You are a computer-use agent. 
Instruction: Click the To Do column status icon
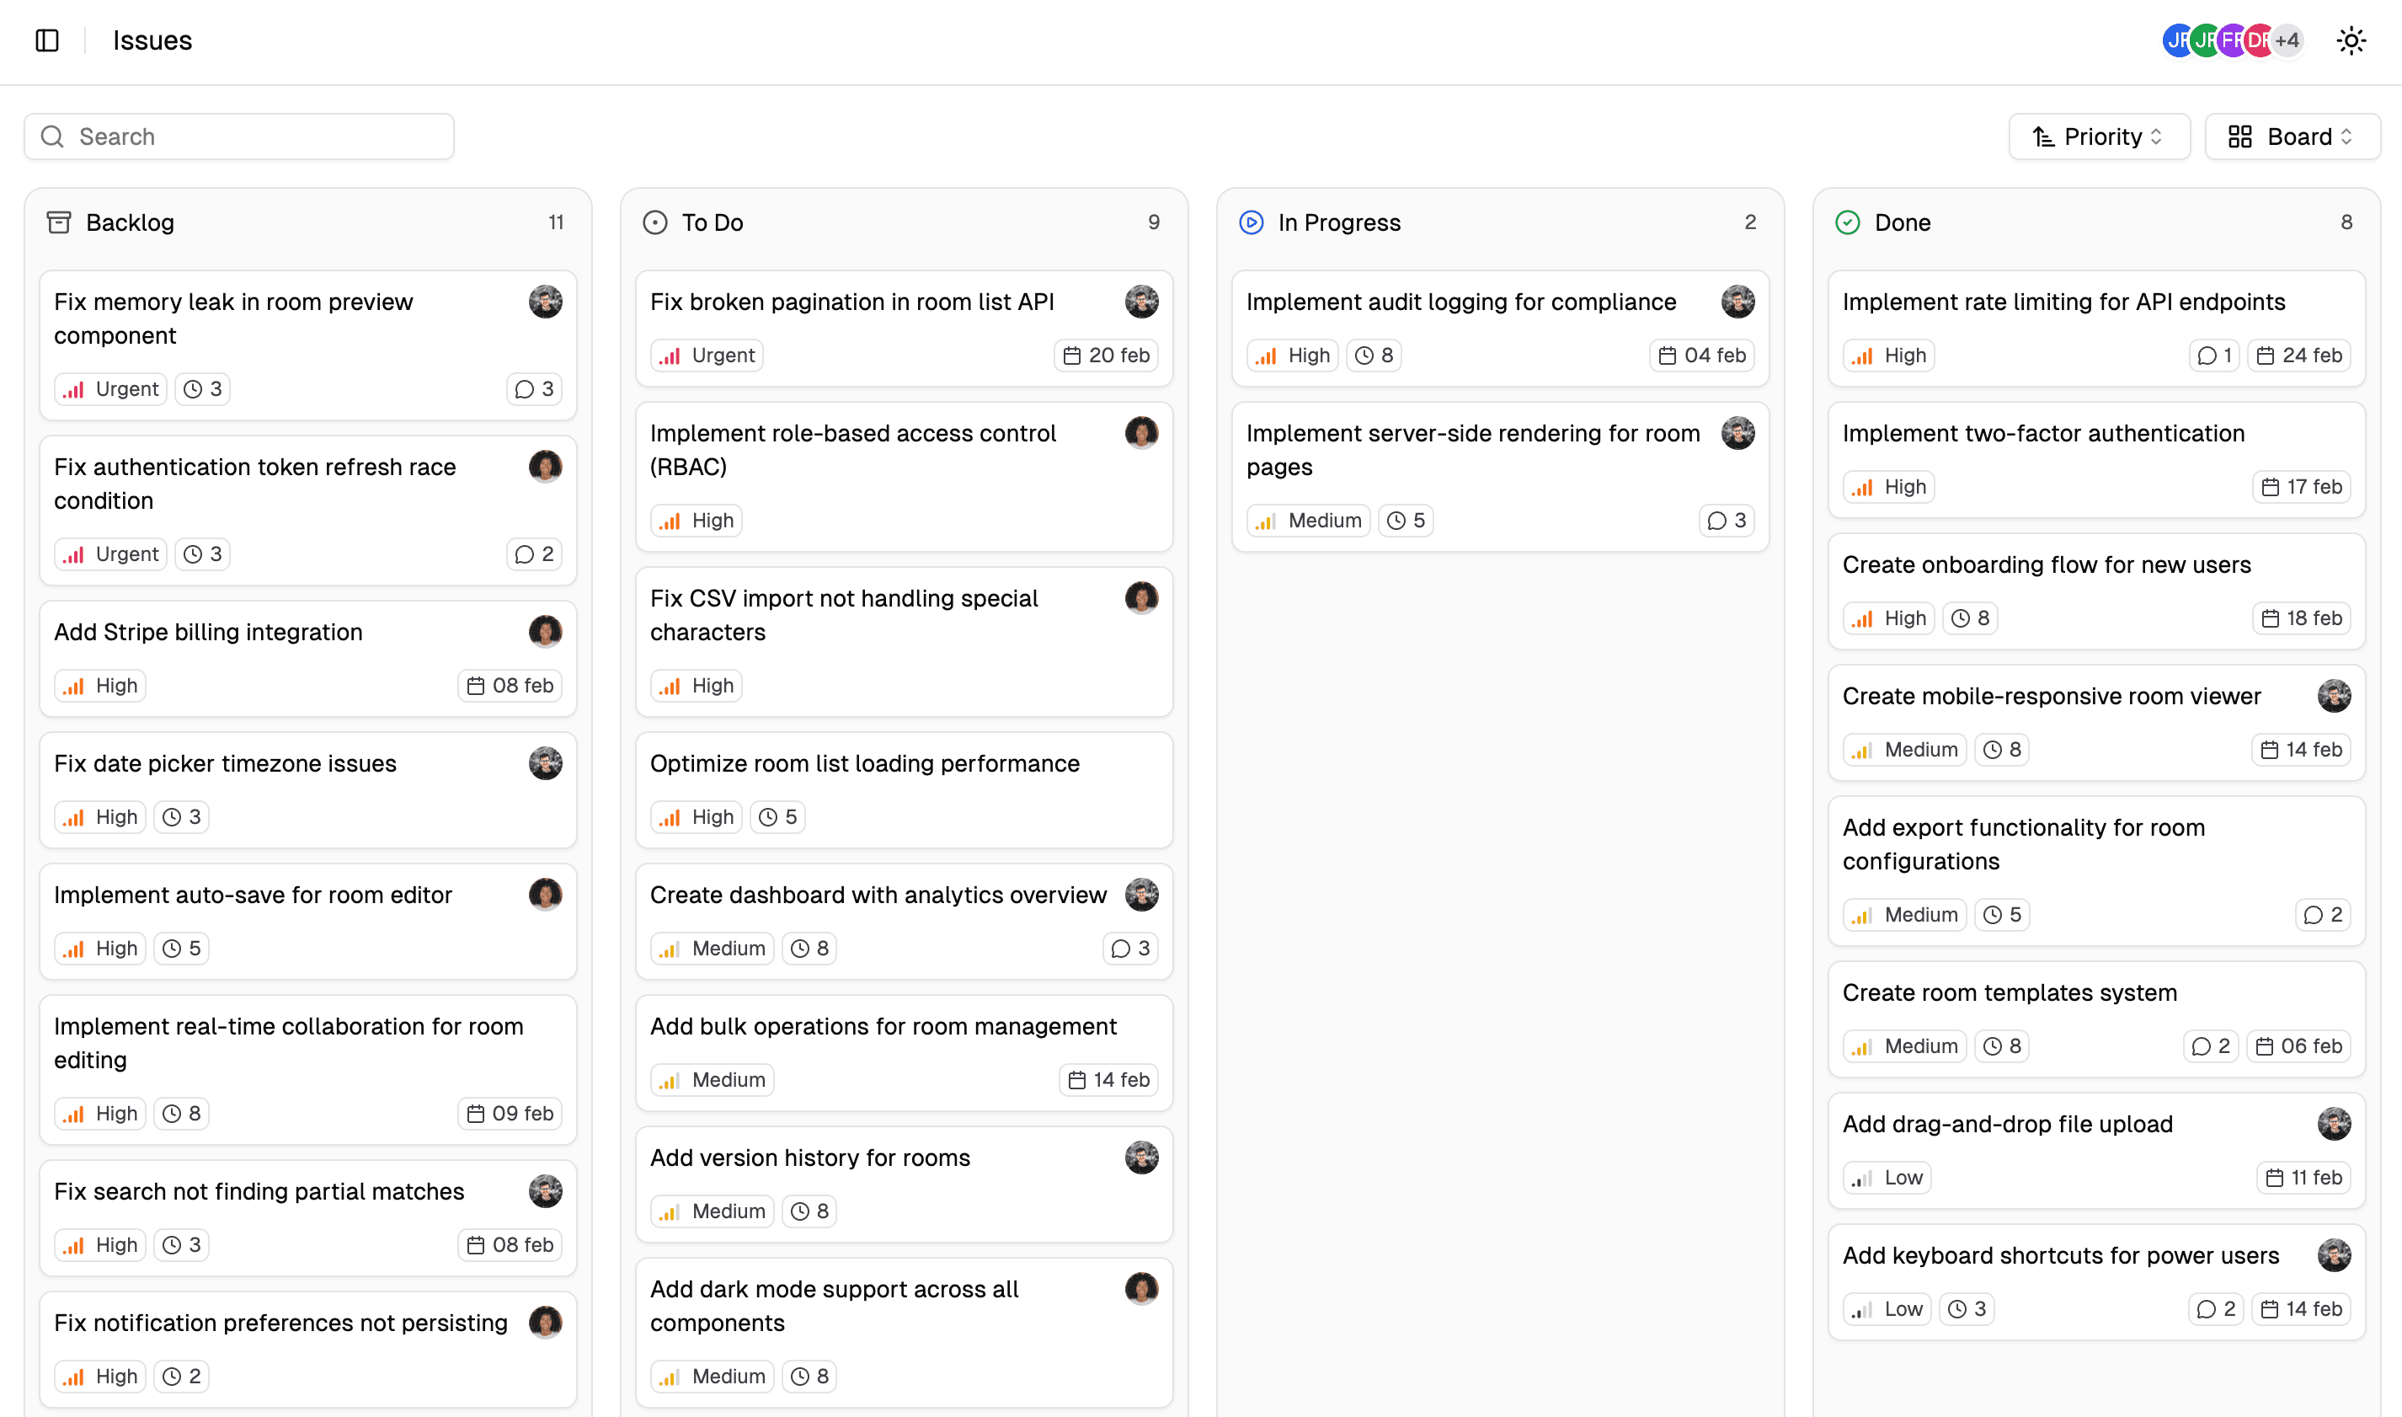click(654, 222)
